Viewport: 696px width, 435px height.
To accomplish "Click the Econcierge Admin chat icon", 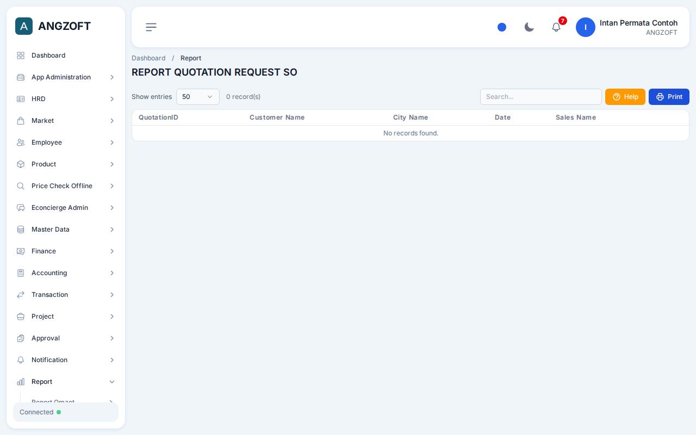I will click(21, 208).
